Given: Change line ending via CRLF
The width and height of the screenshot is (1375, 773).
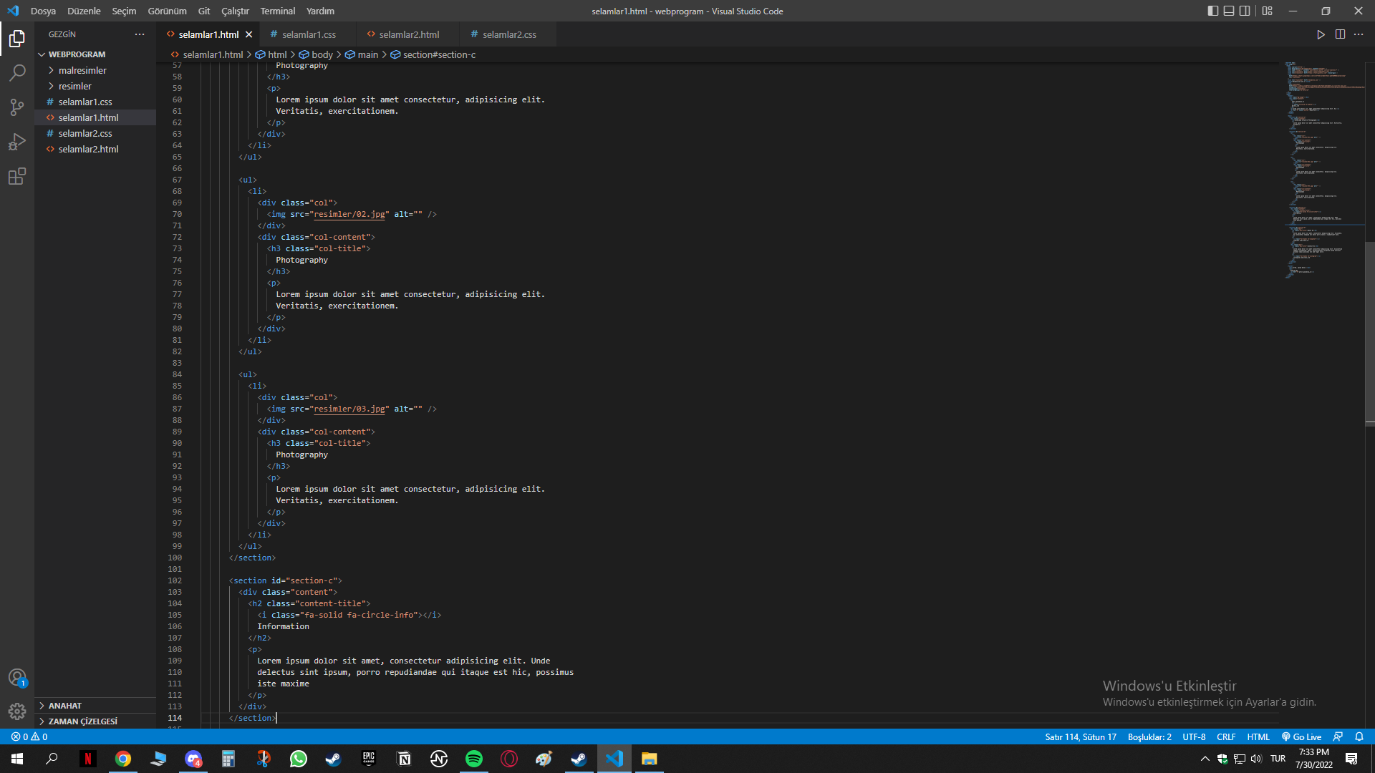Looking at the screenshot, I should [1226, 736].
